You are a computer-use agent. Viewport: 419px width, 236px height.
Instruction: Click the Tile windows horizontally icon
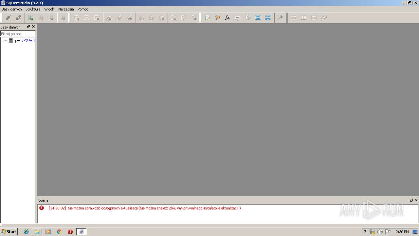coord(304,18)
